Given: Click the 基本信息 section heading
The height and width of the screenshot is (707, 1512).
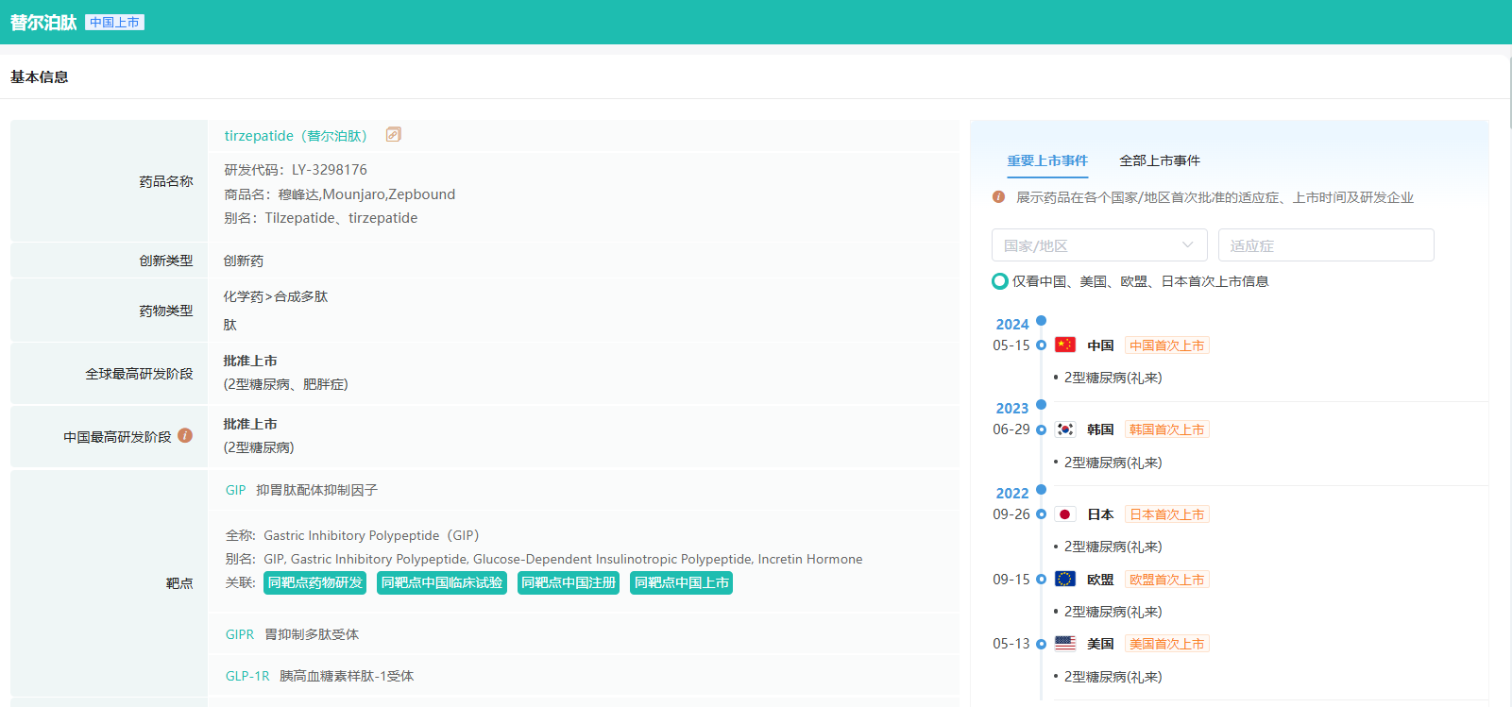Looking at the screenshot, I should click(x=40, y=77).
